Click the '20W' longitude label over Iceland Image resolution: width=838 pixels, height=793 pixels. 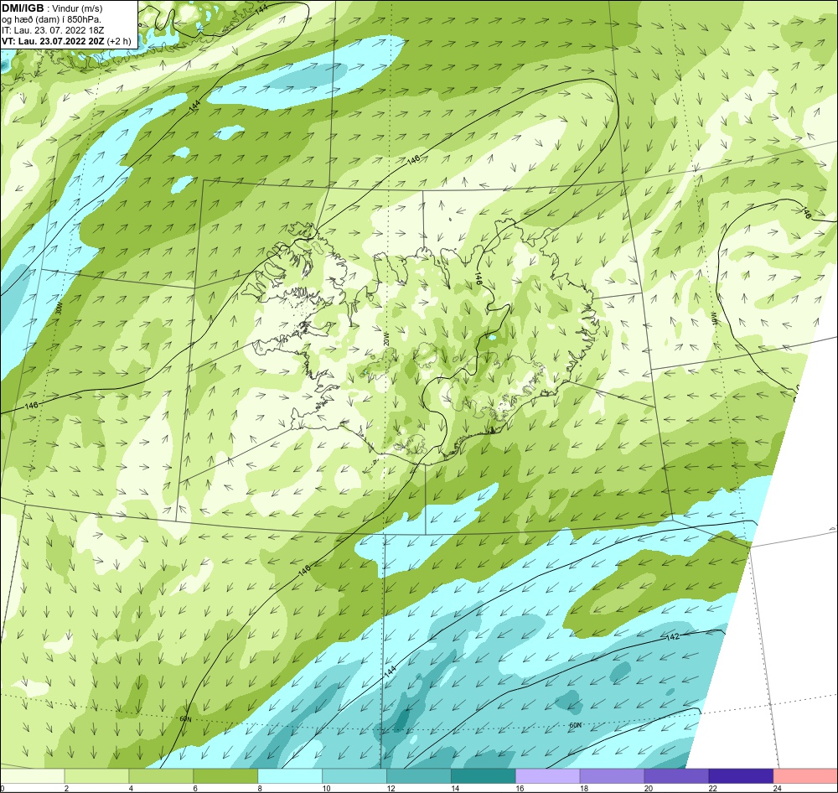385,339
